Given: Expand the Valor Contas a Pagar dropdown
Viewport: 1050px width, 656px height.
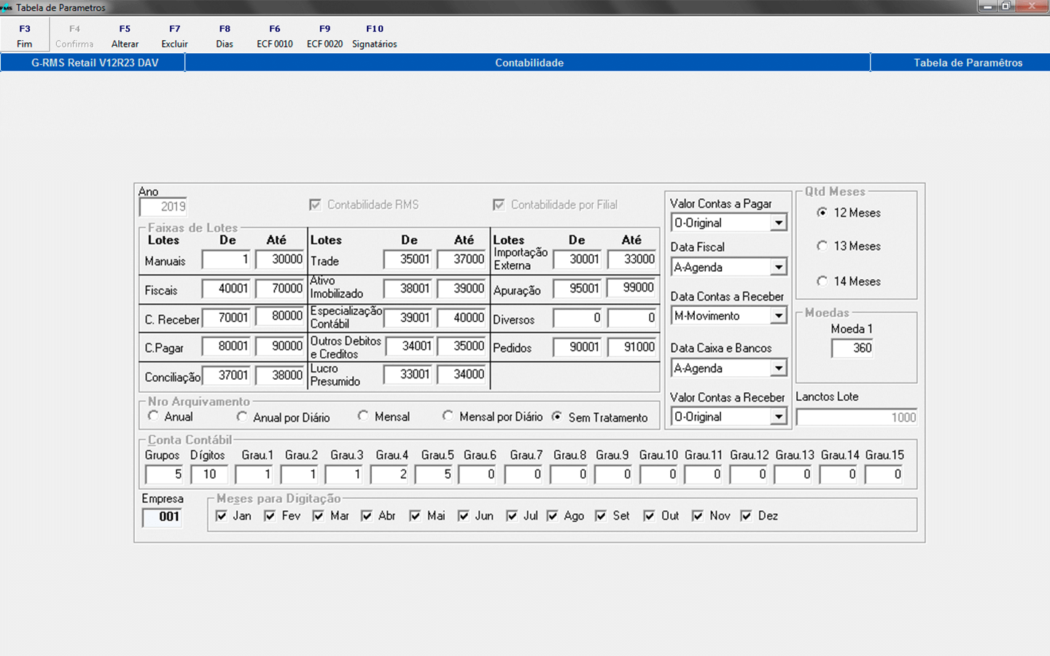Looking at the screenshot, I should pos(779,223).
